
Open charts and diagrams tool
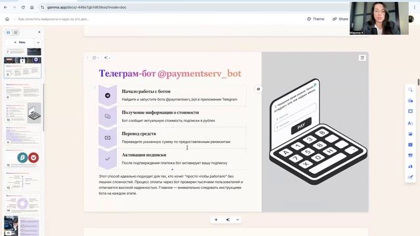410,166
